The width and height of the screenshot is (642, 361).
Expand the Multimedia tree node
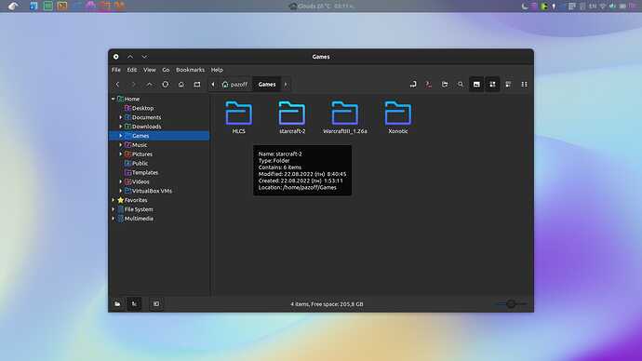(114, 219)
